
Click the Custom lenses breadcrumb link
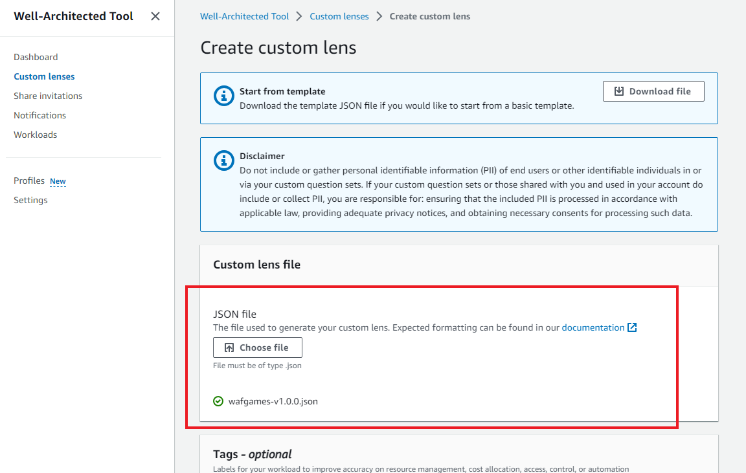tap(339, 16)
